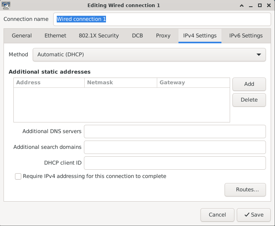Screen dimensions: 275x226
Task: Open the Method dropdown
Action: pos(149,54)
